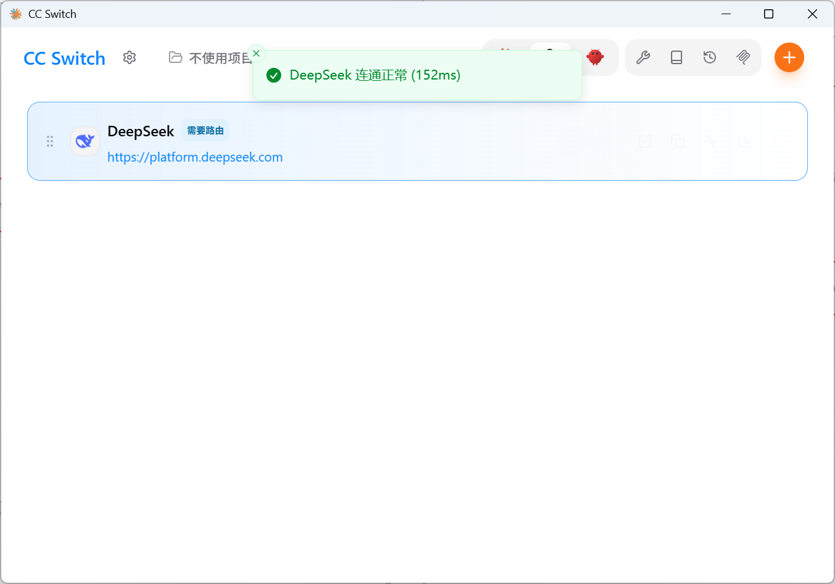Open the book icon in the toolbar
835x584 pixels.
pos(677,57)
